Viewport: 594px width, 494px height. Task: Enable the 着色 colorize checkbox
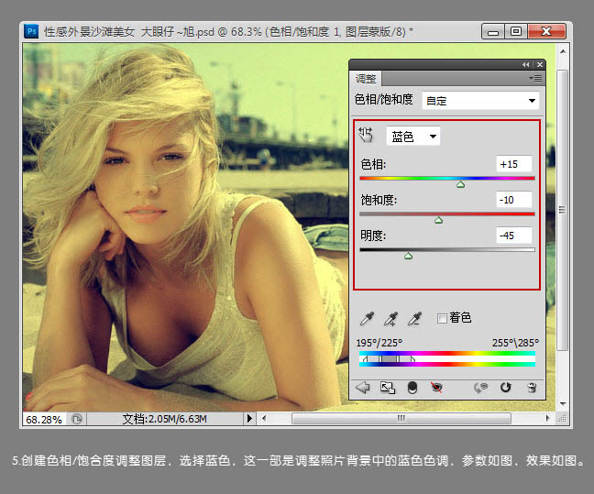tap(443, 318)
